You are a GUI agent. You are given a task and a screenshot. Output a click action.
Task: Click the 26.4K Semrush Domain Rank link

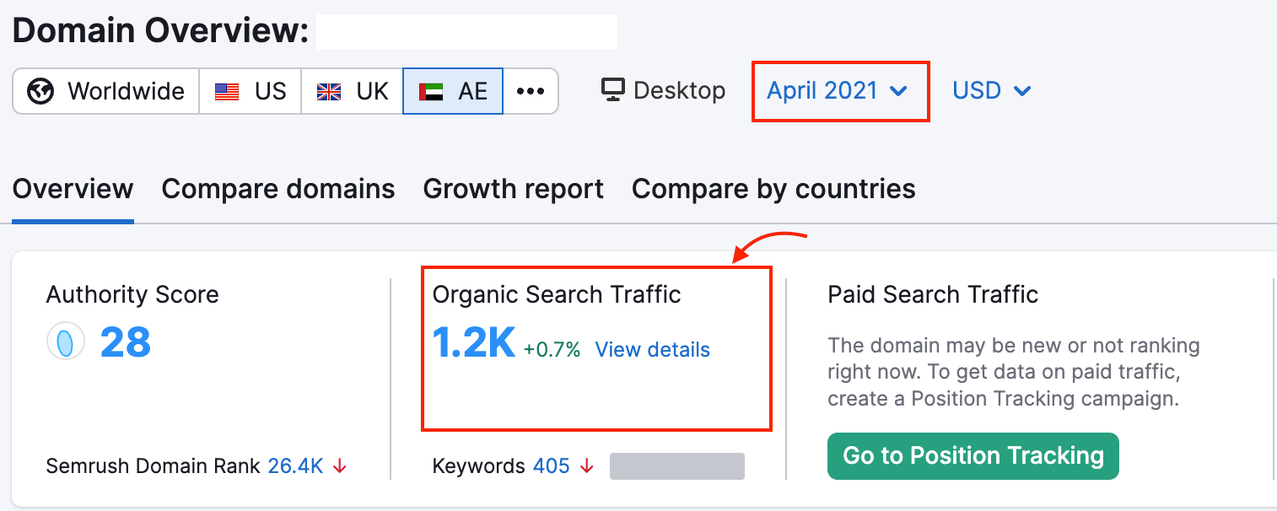coord(295,466)
